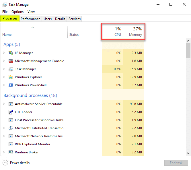Select the Apps (5) group heading

[x=12, y=44]
